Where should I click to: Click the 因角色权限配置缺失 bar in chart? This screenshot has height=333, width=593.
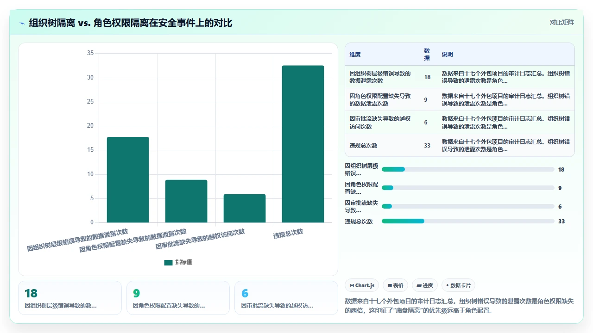point(186,201)
